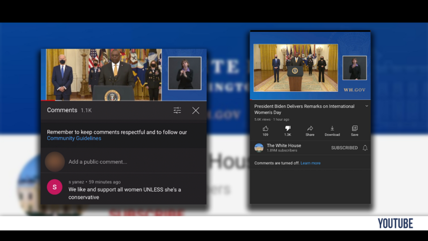Click the Comments 1.1K header

tap(69, 110)
